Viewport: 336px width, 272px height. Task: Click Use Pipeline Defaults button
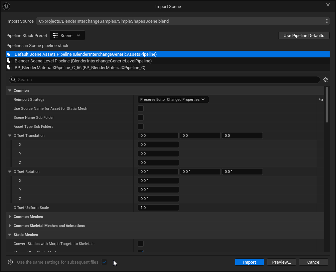(304, 35)
